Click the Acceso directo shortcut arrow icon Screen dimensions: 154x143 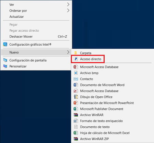pyautogui.click(x=76, y=59)
